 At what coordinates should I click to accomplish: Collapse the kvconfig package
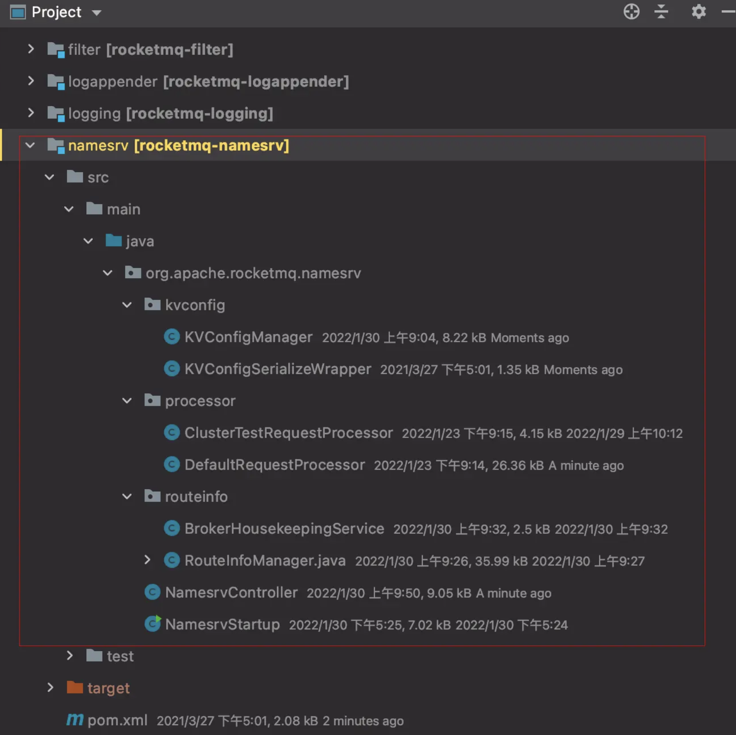[x=127, y=305]
